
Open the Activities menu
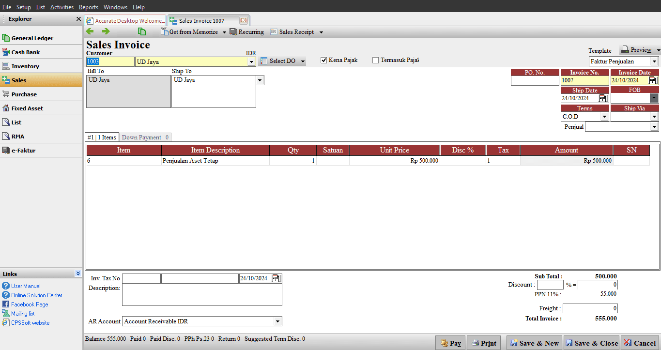click(62, 7)
